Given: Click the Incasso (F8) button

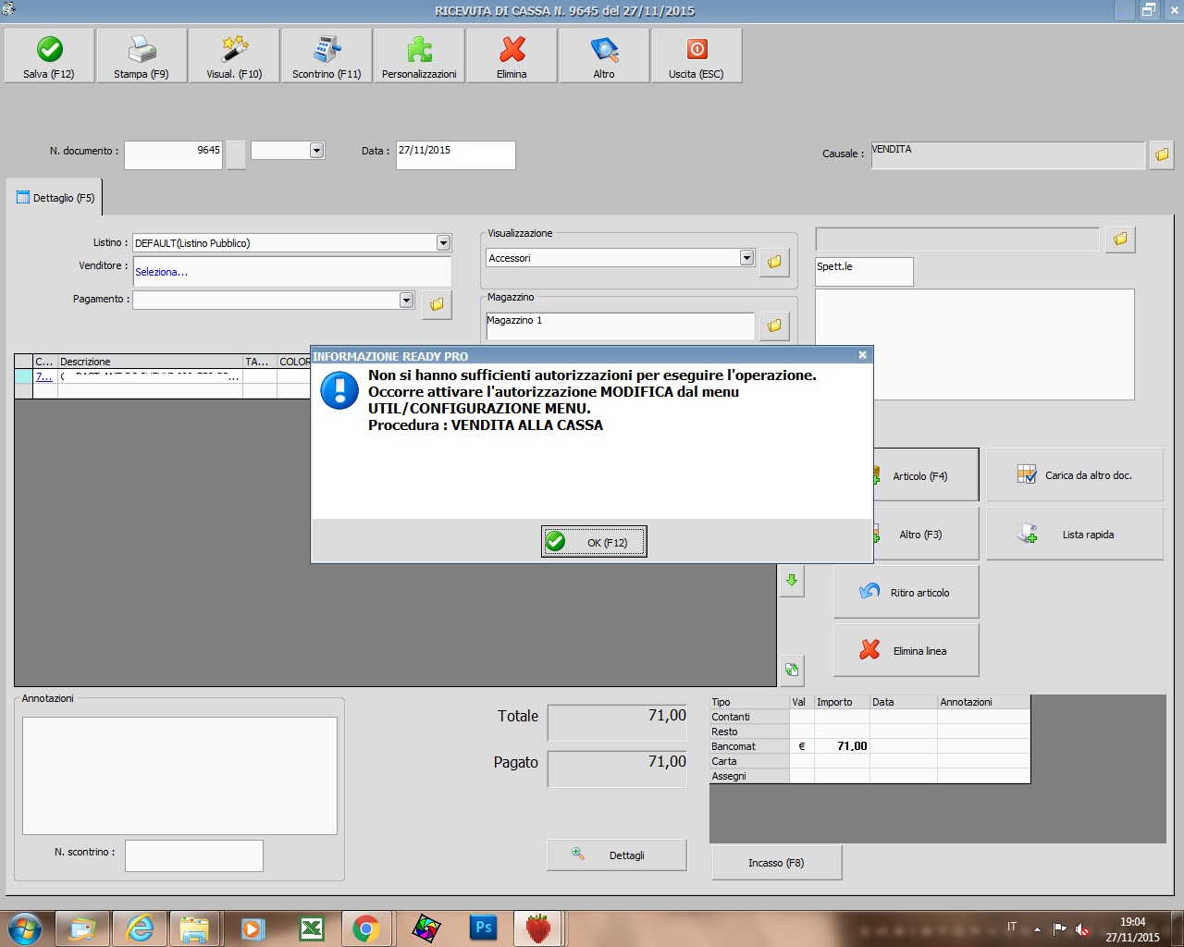Looking at the screenshot, I should coord(777,863).
